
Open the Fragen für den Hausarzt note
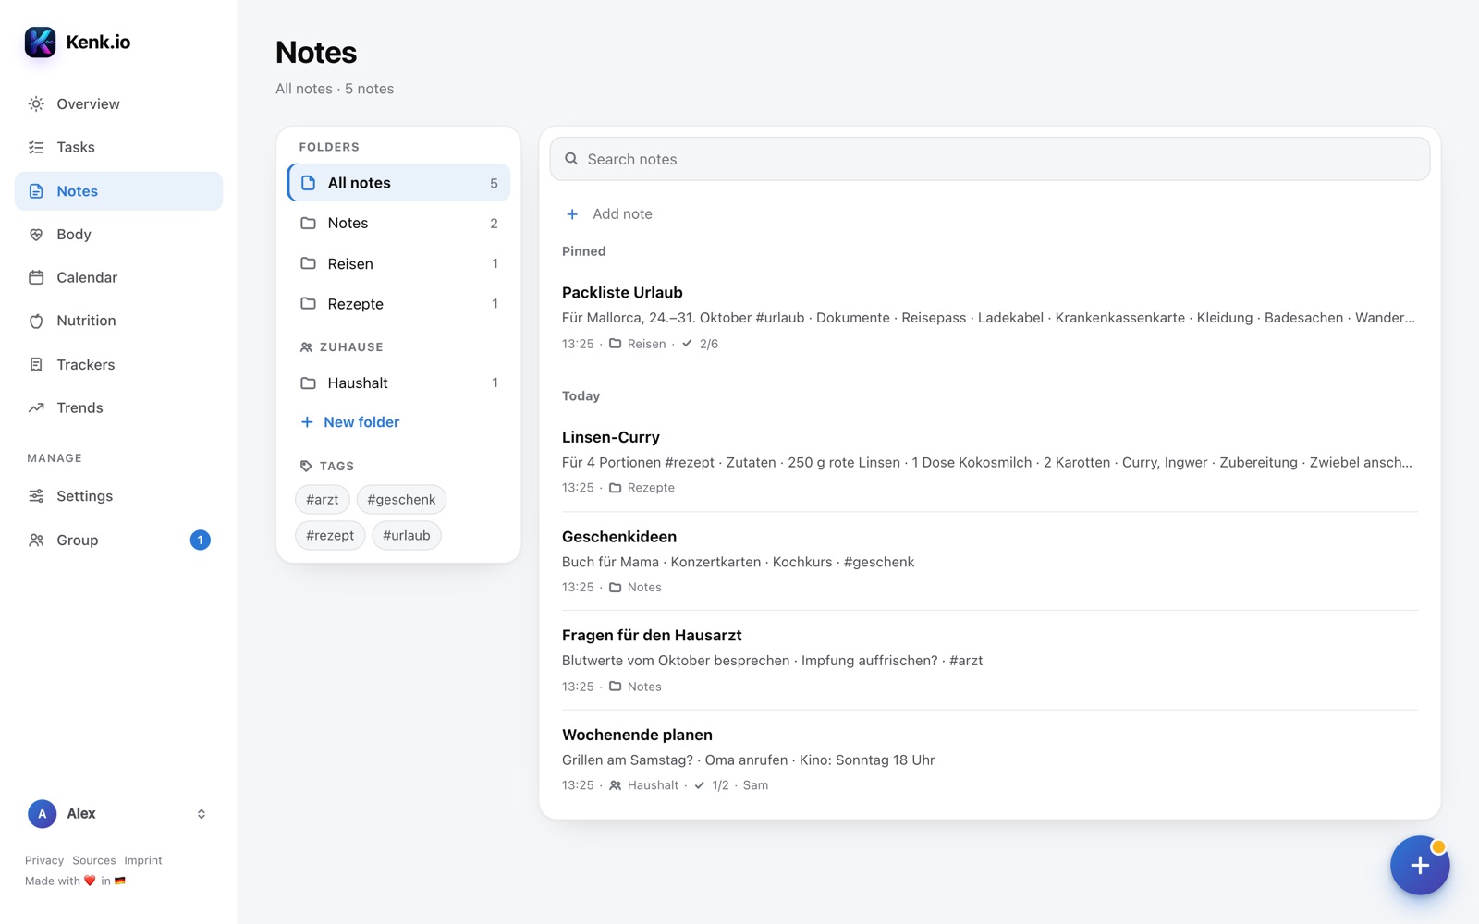[990, 660]
